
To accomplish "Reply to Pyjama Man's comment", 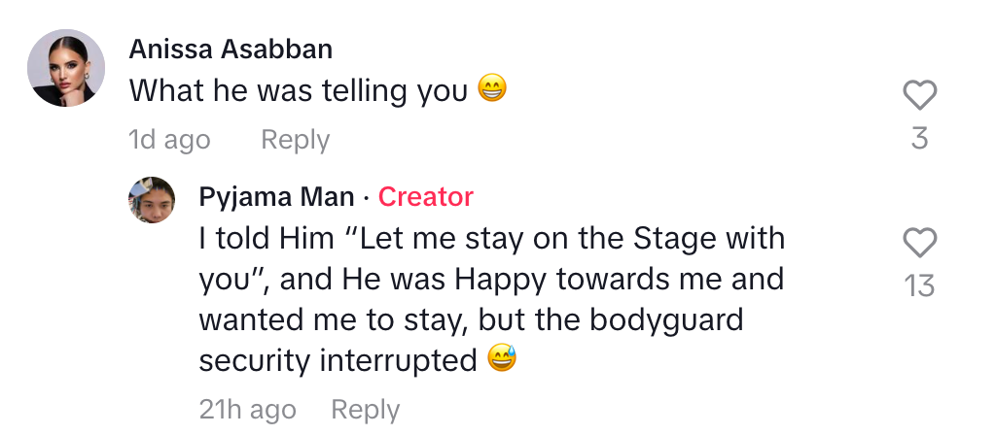I will 365,410.
